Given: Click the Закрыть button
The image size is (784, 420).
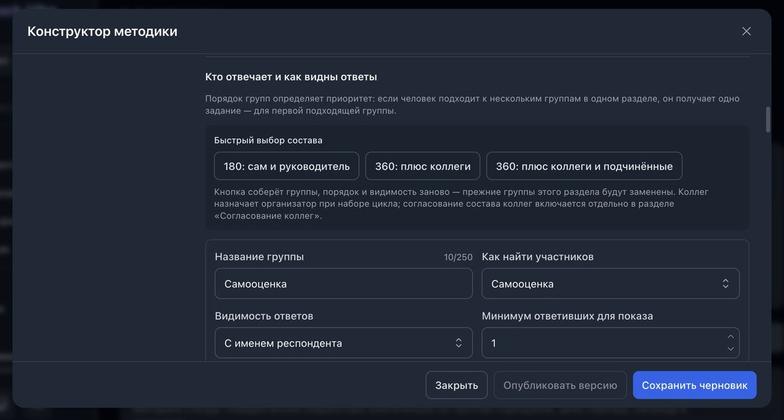Looking at the screenshot, I should click(457, 385).
